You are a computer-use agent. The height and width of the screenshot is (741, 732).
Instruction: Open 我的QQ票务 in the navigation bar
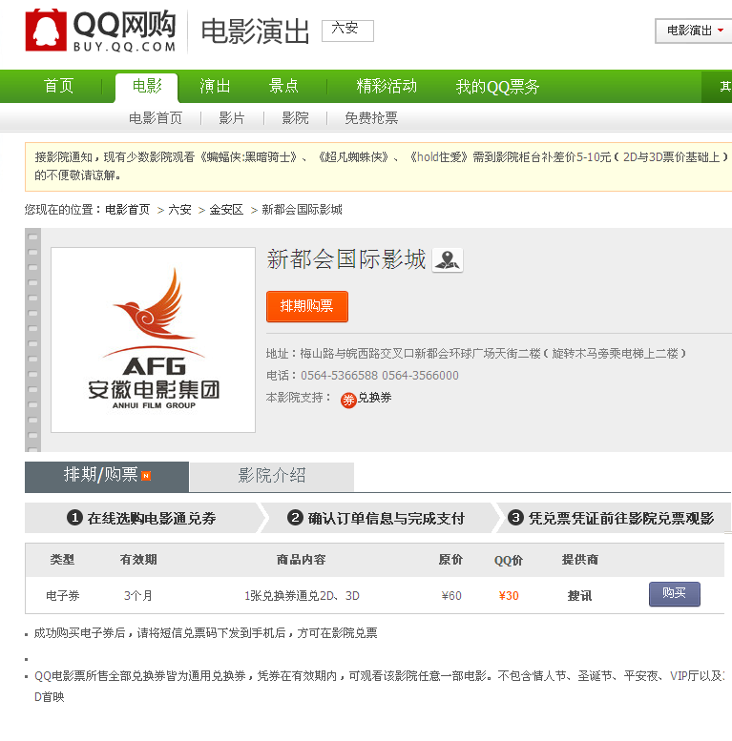tap(497, 87)
